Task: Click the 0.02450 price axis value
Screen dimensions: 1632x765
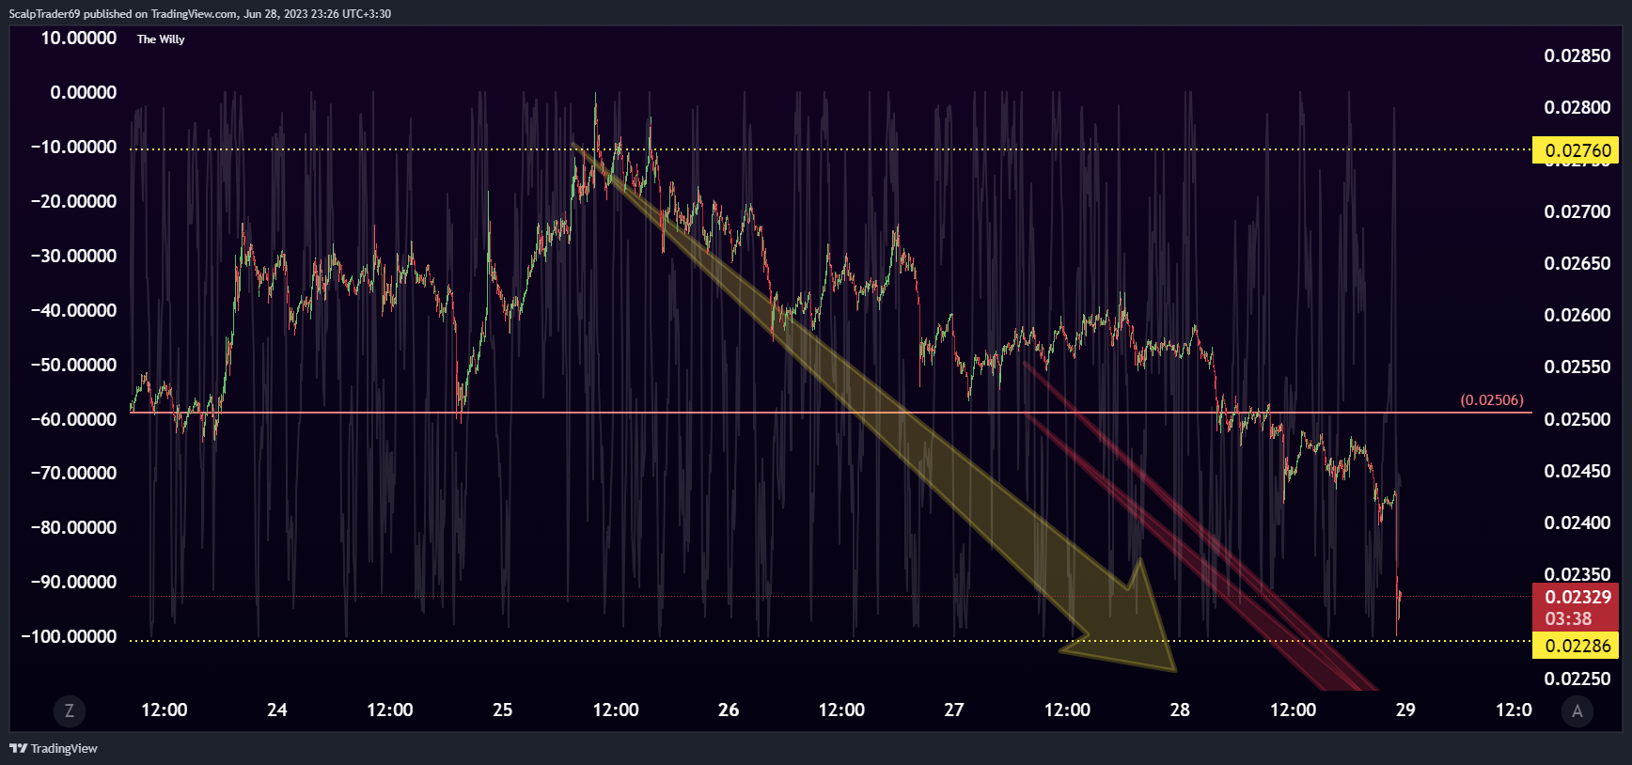Action: pos(1577,471)
